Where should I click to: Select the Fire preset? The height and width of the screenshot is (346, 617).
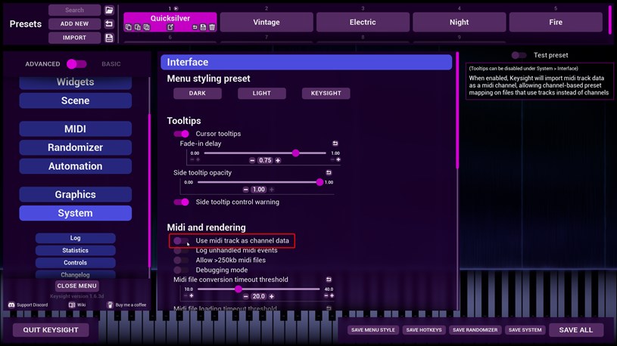(556, 22)
